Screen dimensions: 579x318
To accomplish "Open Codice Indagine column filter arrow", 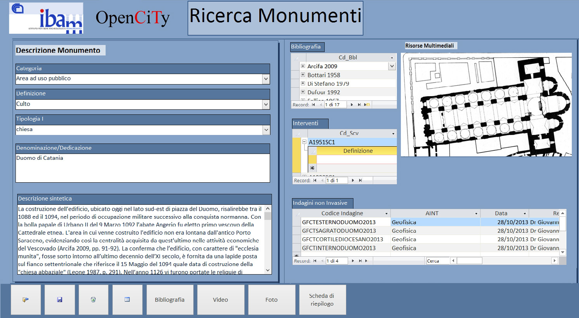I will click(387, 214).
